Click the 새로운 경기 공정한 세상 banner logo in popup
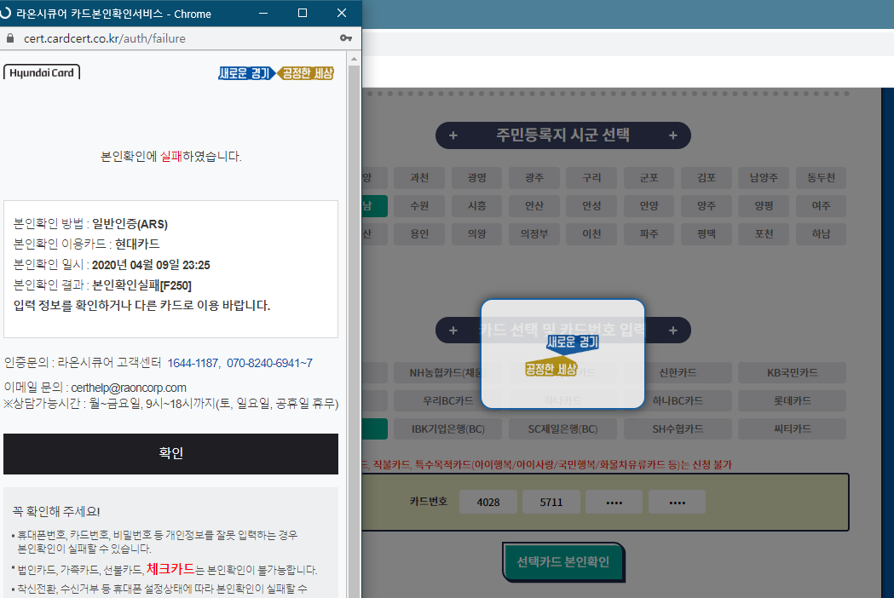This screenshot has height=598, width=894. 276,73
